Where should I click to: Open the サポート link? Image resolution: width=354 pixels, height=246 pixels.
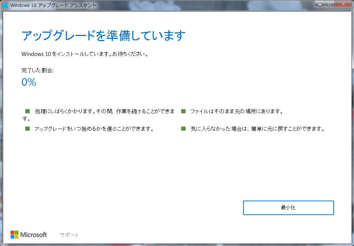point(69,235)
